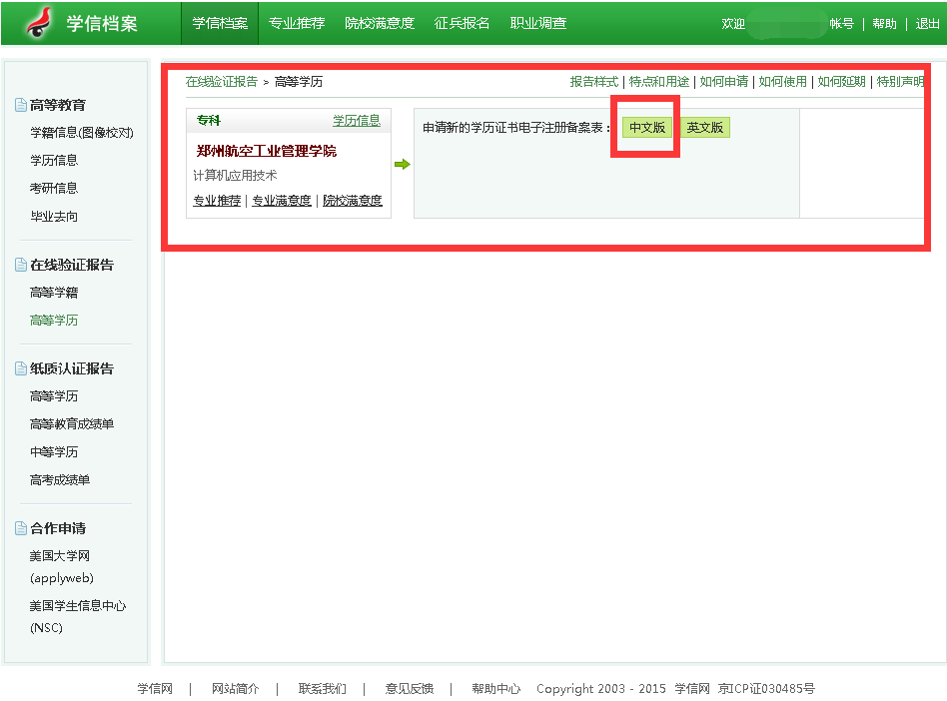The image size is (947, 701).
Task: Select 征兵报名 in the top navigation
Action: pyautogui.click(x=463, y=23)
